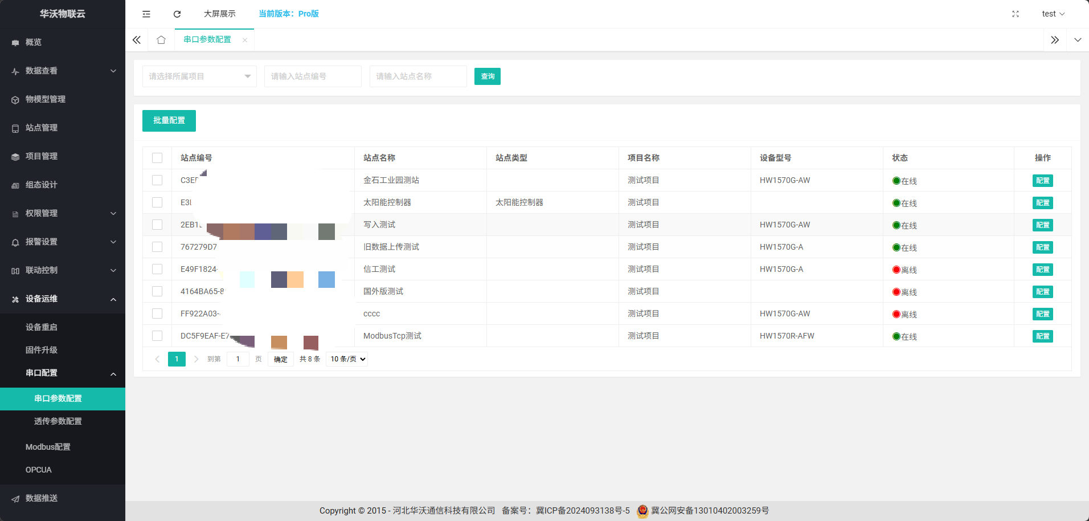The image size is (1089, 521).
Task: Click the refresh icon in the top bar
Action: click(177, 14)
